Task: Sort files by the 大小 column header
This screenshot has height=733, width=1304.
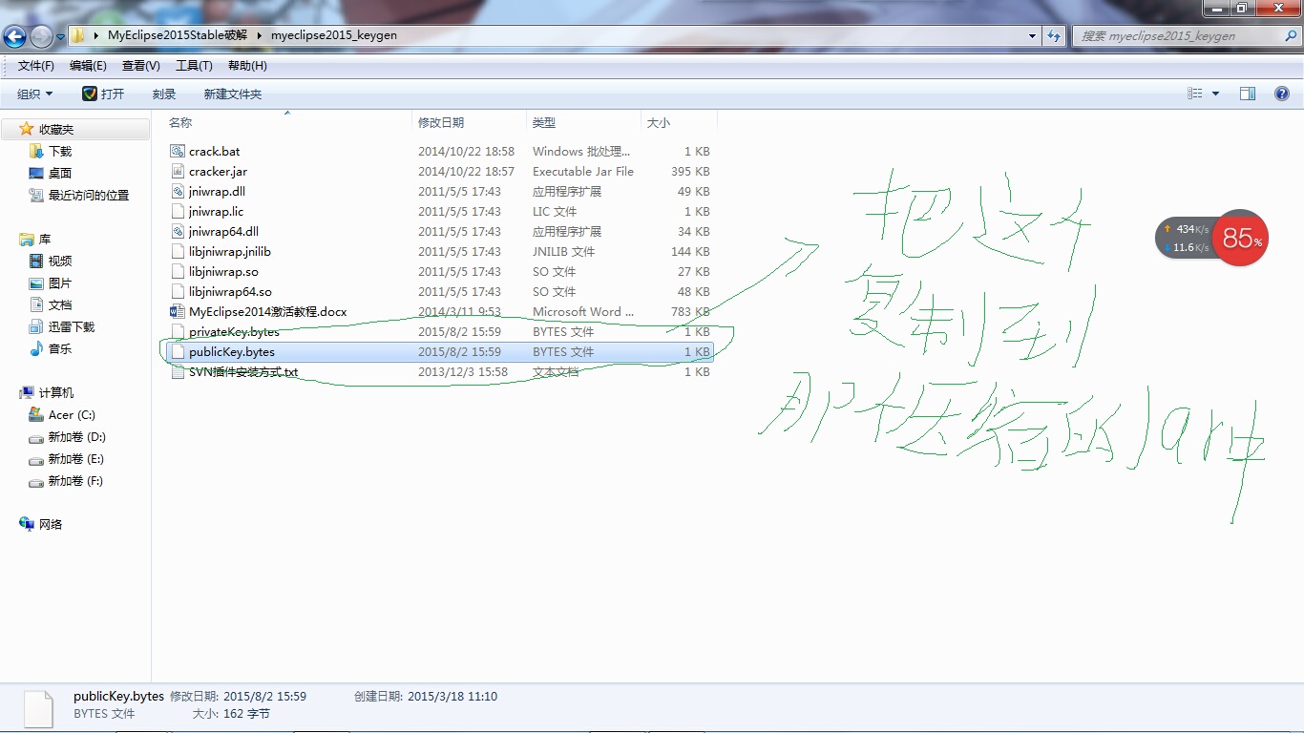Action: (659, 122)
